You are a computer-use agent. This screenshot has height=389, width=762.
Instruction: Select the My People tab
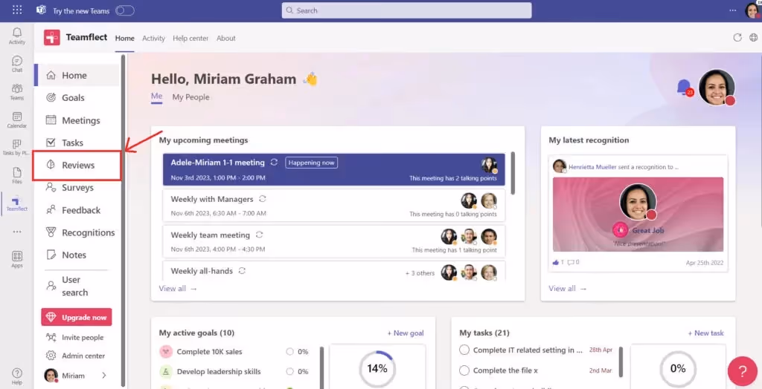click(190, 97)
